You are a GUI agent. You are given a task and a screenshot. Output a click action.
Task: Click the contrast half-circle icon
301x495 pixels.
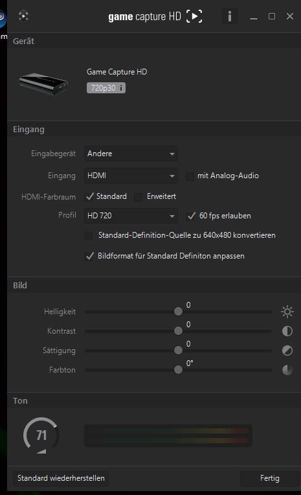287,331
